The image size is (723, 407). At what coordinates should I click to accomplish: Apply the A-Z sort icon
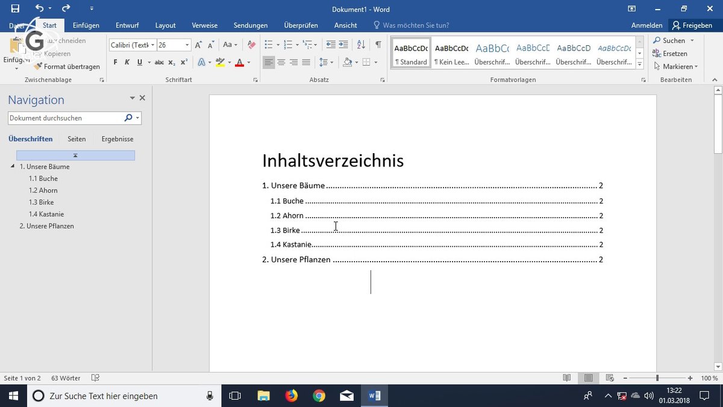[360, 45]
